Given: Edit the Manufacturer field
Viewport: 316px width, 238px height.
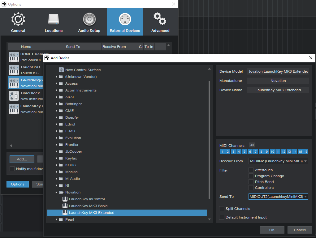Looking at the screenshot, I should click(278, 81).
